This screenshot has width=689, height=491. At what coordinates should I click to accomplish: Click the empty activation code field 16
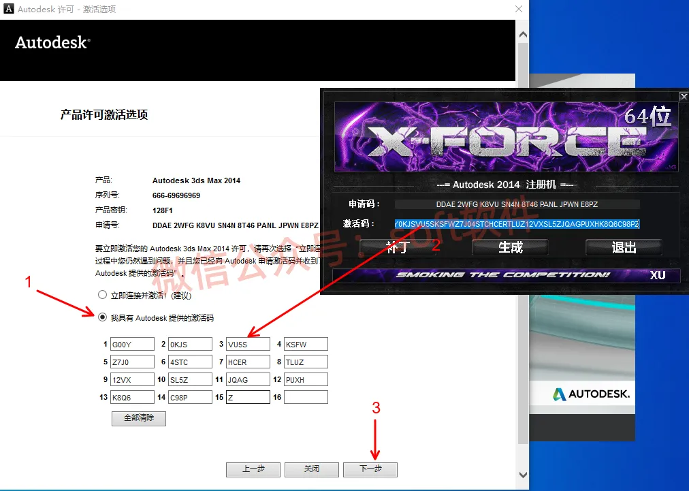tap(306, 397)
